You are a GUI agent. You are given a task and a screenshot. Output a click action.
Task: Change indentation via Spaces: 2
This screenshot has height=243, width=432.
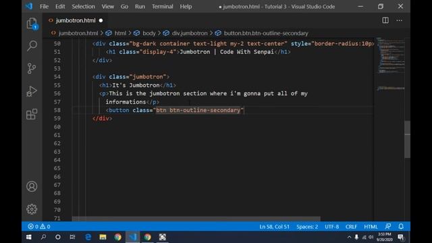coord(307,227)
